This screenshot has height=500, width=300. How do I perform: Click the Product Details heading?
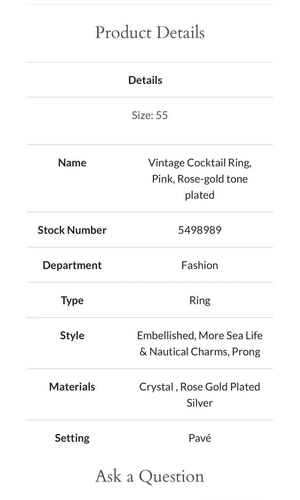[x=150, y=33]
